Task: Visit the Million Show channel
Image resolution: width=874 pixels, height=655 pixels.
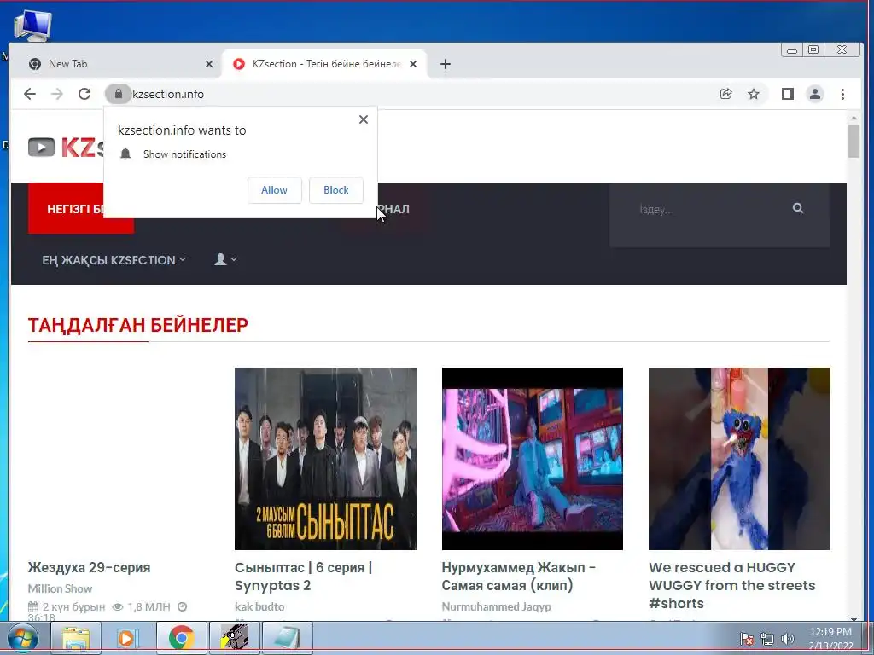Action: (x=61, y=588)
